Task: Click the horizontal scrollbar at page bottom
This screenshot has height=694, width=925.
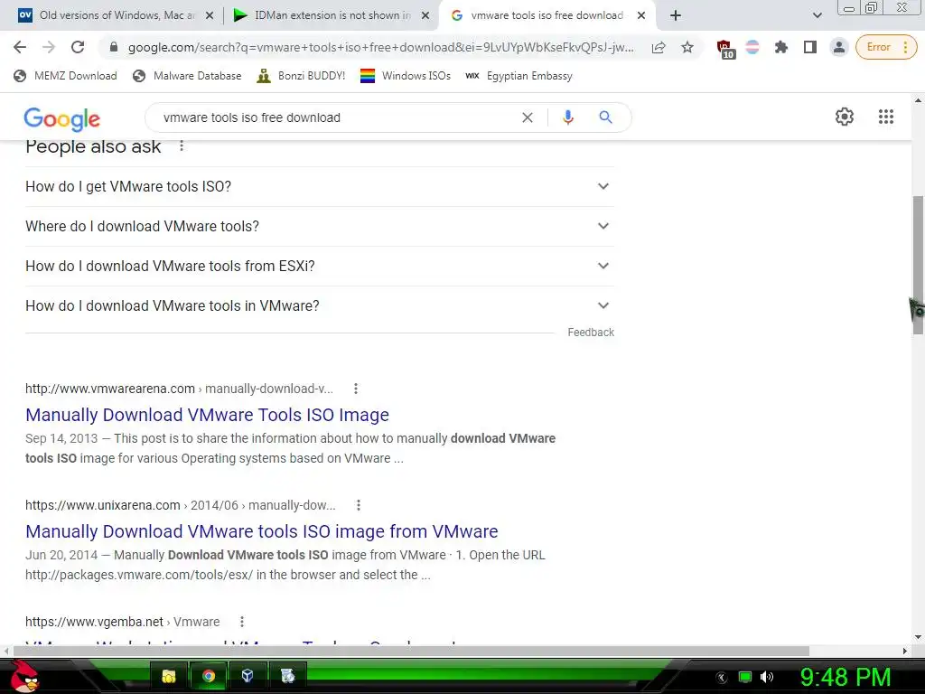Action: tap(411, 651)
